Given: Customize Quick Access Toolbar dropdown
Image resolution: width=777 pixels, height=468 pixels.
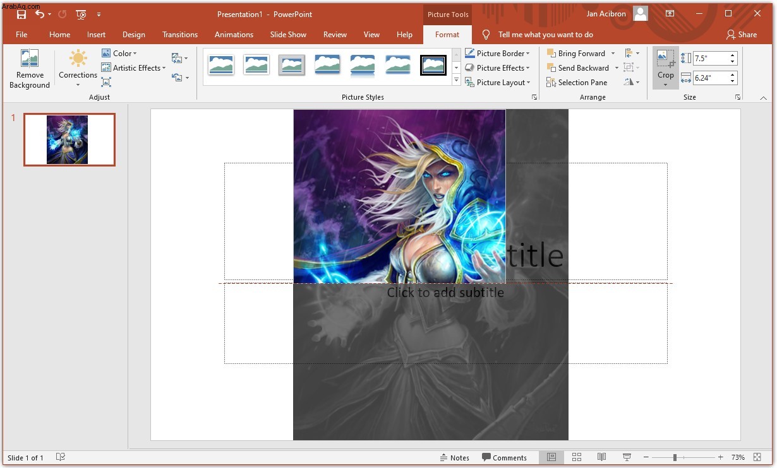Looking at the screenshot, I should point(99,14).
